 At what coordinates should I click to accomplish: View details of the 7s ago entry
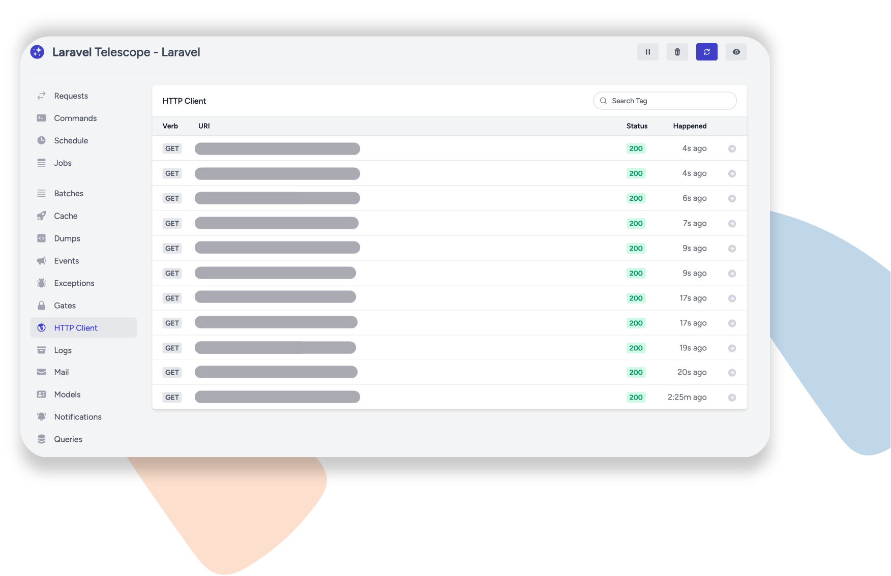[732, 223]
